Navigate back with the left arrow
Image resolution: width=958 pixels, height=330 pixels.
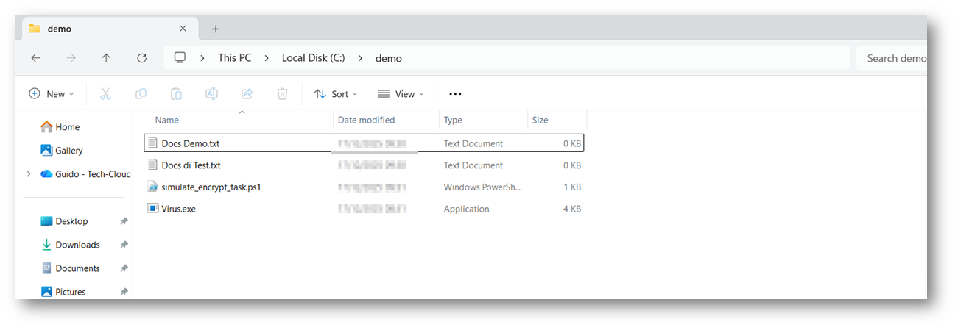(35, 58)
